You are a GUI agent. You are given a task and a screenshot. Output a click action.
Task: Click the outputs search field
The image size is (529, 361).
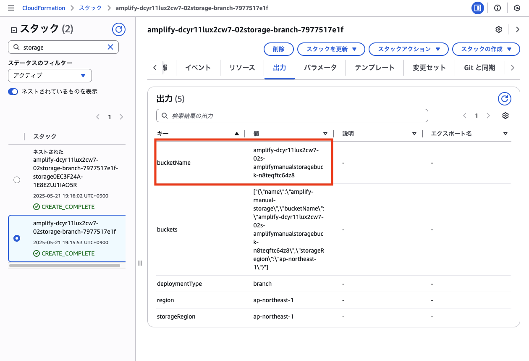292,116
